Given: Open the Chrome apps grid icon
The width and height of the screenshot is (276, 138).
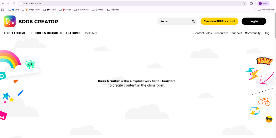Looking at the screenshot, I should (3, 10).
